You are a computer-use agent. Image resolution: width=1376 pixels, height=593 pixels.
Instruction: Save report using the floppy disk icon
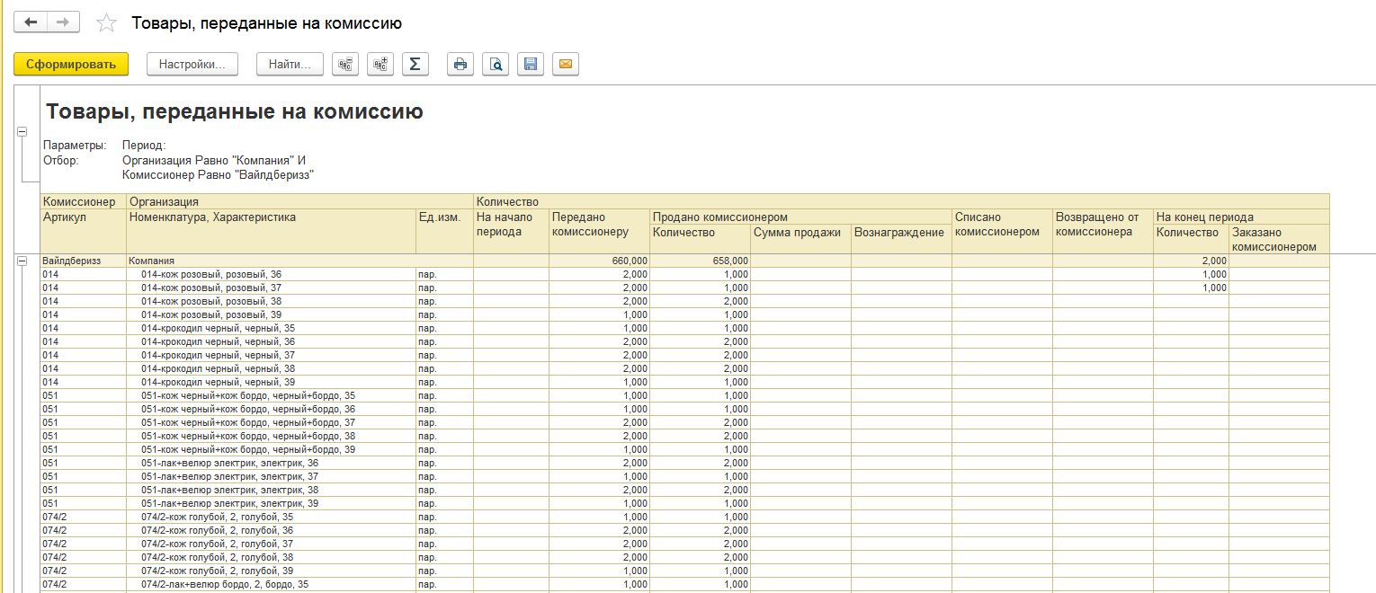pyautogui.click(x=531, y=64)
